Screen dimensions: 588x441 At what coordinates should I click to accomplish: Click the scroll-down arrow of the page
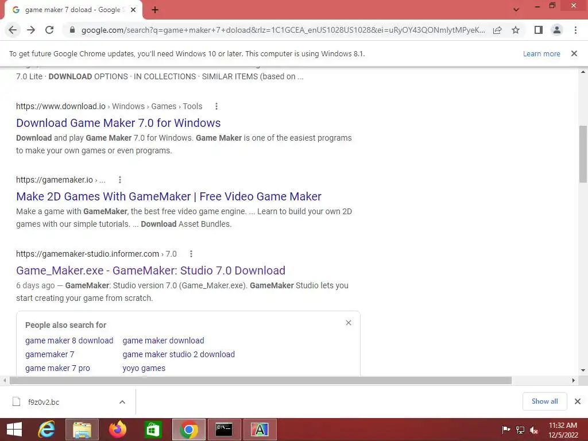click(583, 370)
